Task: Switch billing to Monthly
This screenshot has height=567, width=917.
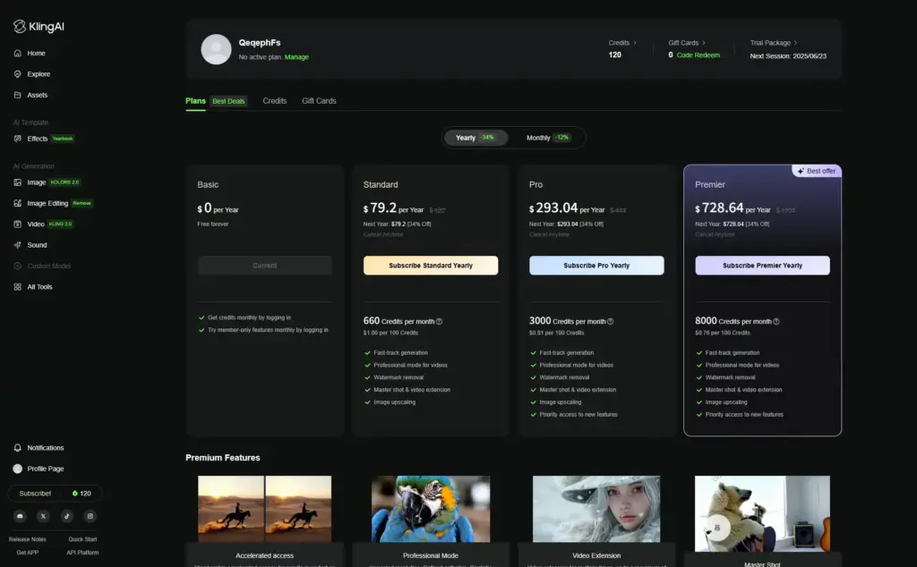Action: click(548, 138)
